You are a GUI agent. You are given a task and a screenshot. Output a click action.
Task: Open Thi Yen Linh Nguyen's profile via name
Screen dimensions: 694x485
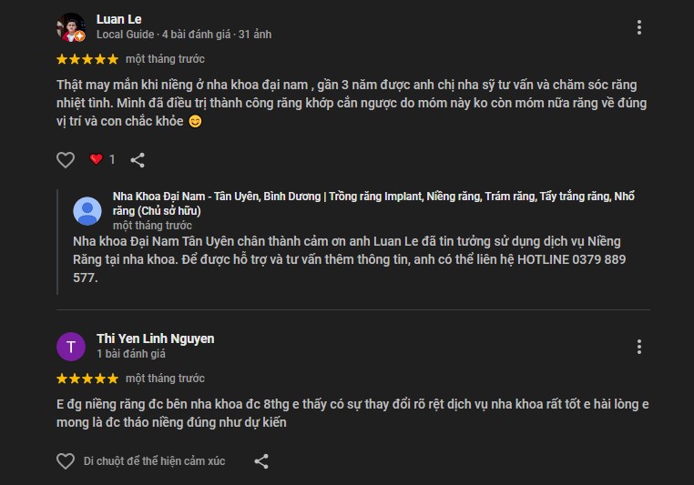[156, 338]
